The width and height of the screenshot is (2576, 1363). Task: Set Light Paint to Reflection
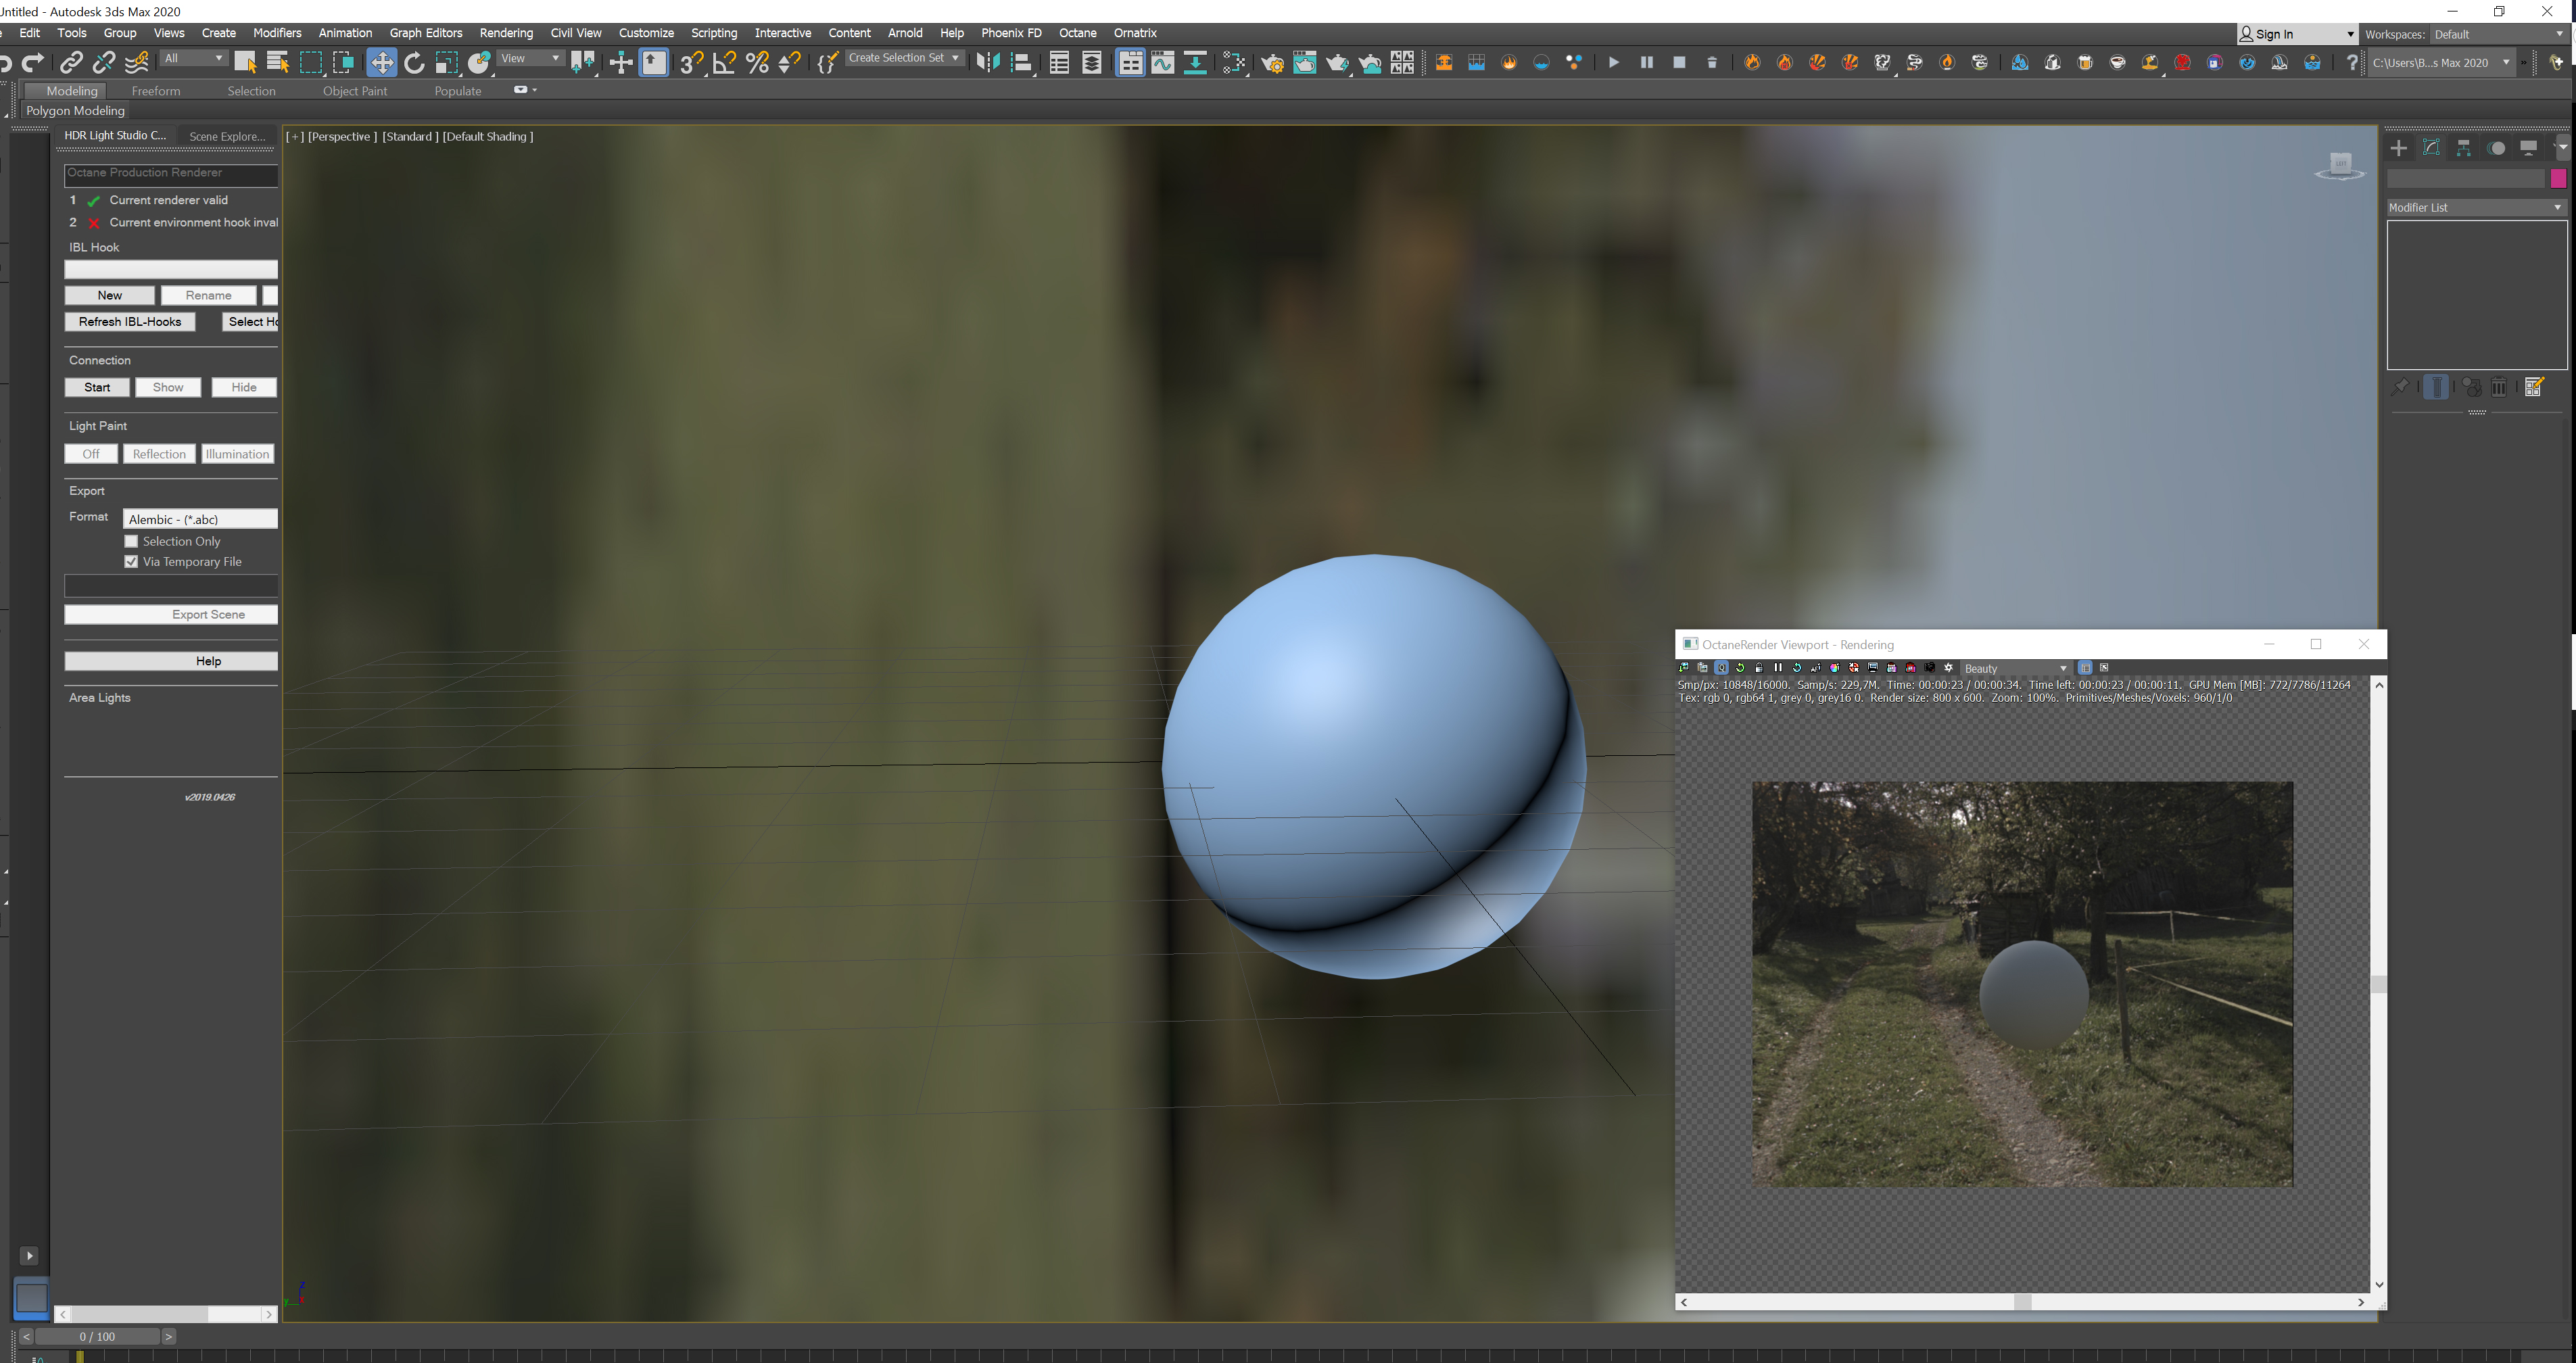click(159, 454)
